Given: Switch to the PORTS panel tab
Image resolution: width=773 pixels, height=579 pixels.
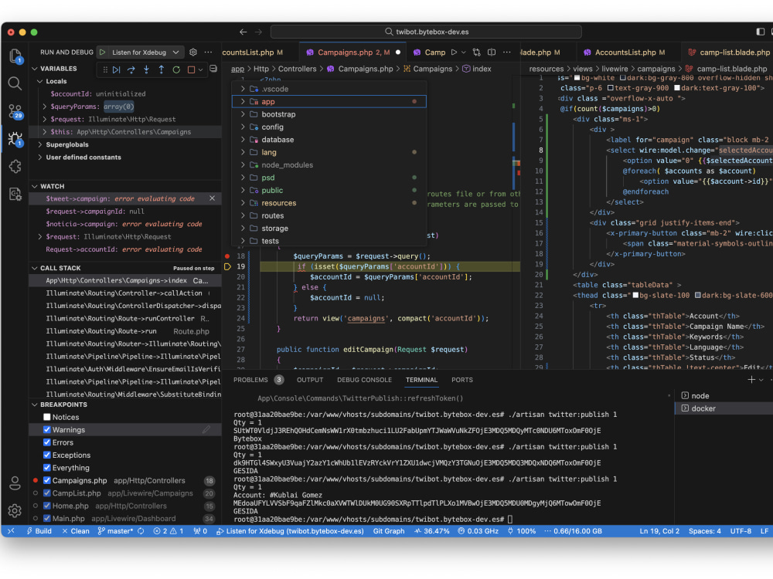Looking at the screenshot, I should pos(462,380).
